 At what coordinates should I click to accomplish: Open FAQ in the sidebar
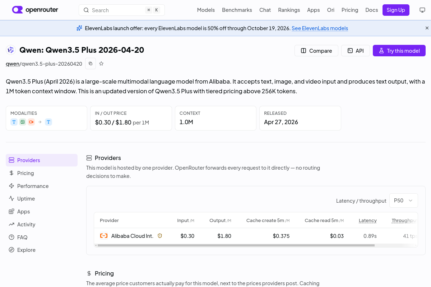[x=42, y=237]
